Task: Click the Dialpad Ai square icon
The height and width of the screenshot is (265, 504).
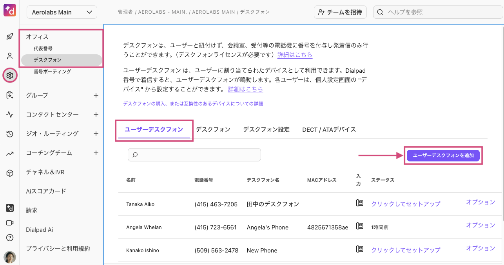Action: pos(10,208)
